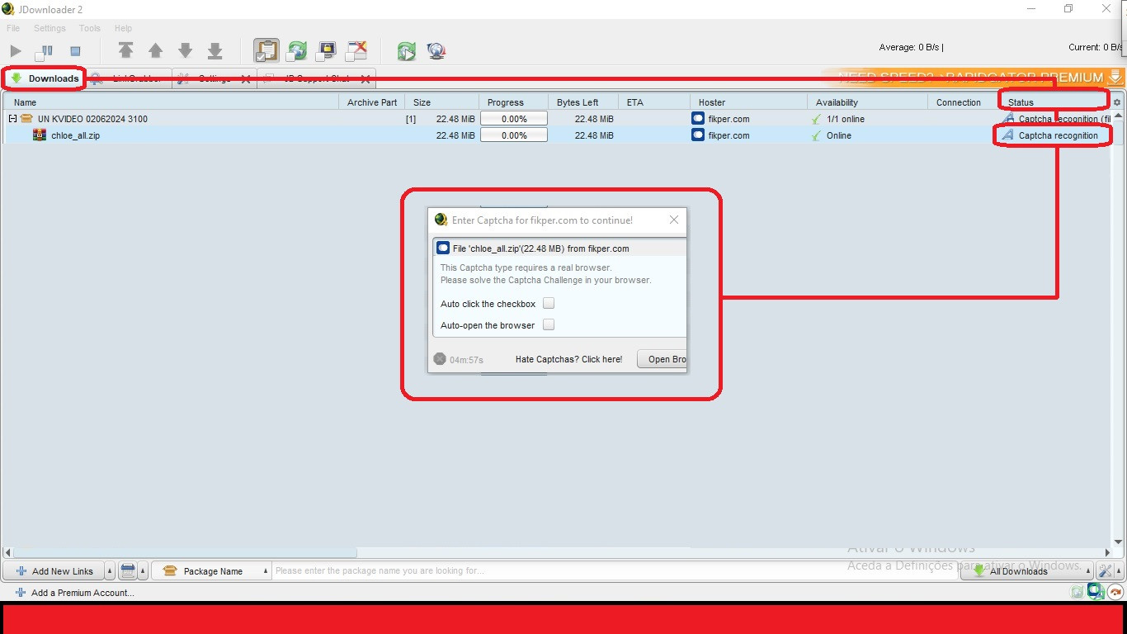Open the Package Name search type dropdown
This screenshot has width=1127, height=634.
coord(212,571)
